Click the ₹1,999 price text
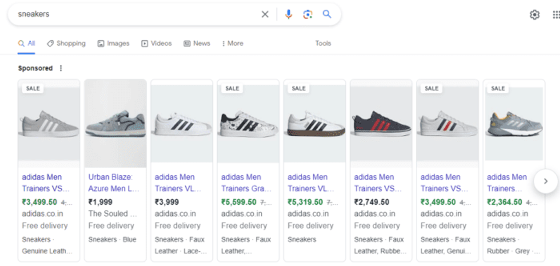560x266 pixels. (x=101, y=202)
